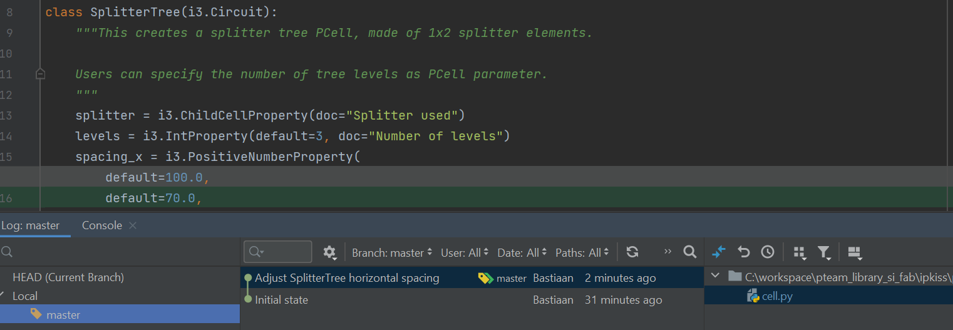
Task: Click the magnifier find icon in log toolbar
Action: pos(689,252)
